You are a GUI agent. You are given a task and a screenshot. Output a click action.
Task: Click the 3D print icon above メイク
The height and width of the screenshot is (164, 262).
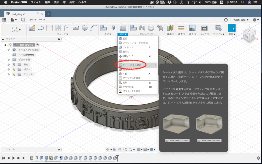[204, 28]
